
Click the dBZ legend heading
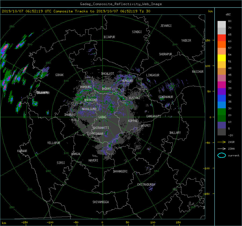pyautogui.click(x=228, y=15)
